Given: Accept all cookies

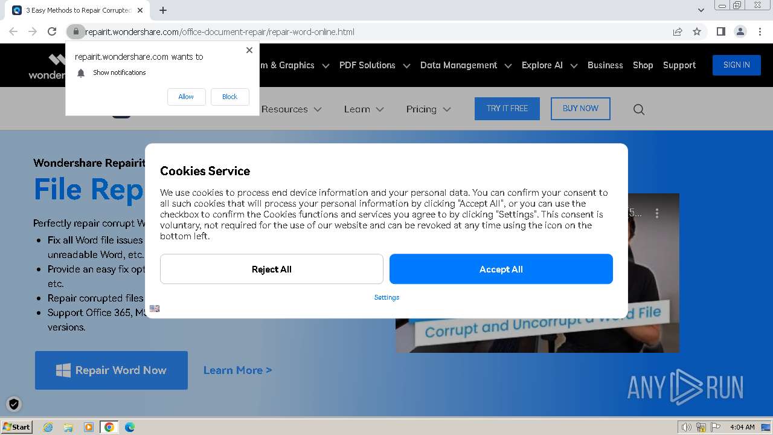Looking at the screenshot, I should [501, 269].
